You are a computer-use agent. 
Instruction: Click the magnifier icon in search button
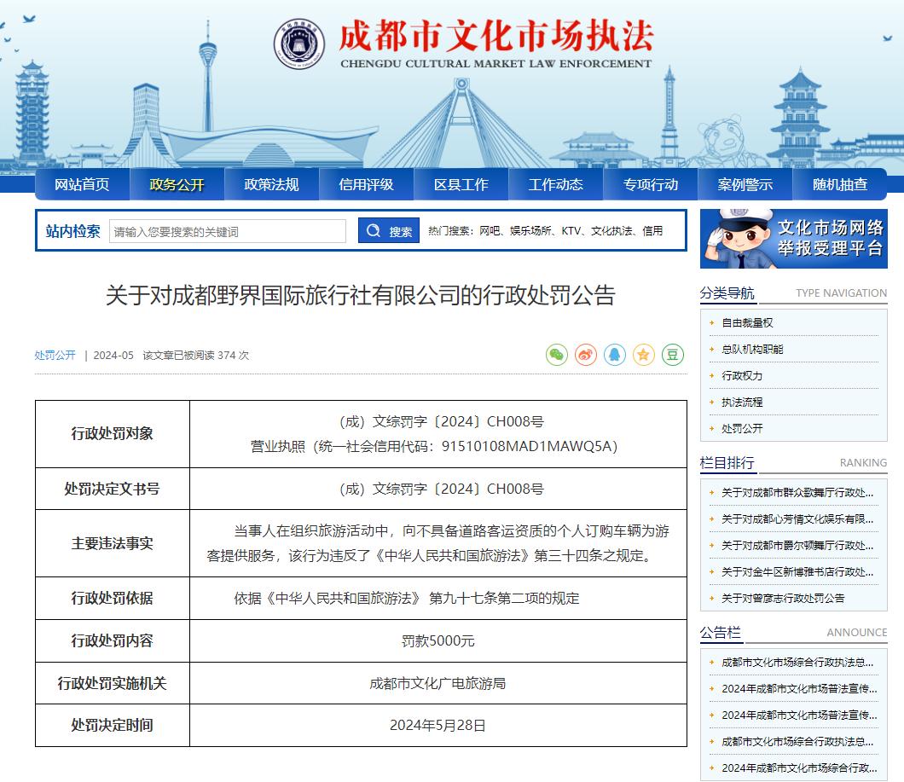(374, 231)
